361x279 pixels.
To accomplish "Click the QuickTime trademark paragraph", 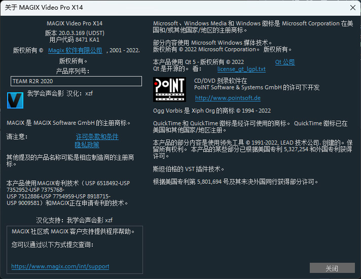I will (x=250, y=127).
